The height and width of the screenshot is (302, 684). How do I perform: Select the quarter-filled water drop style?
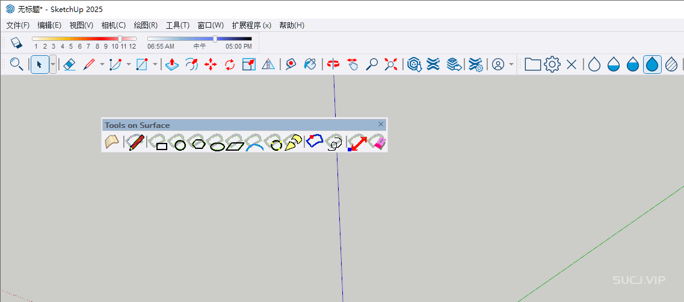[614, 65]
